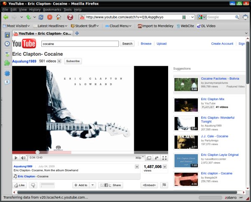Open the Edit menu

[13, 10]
